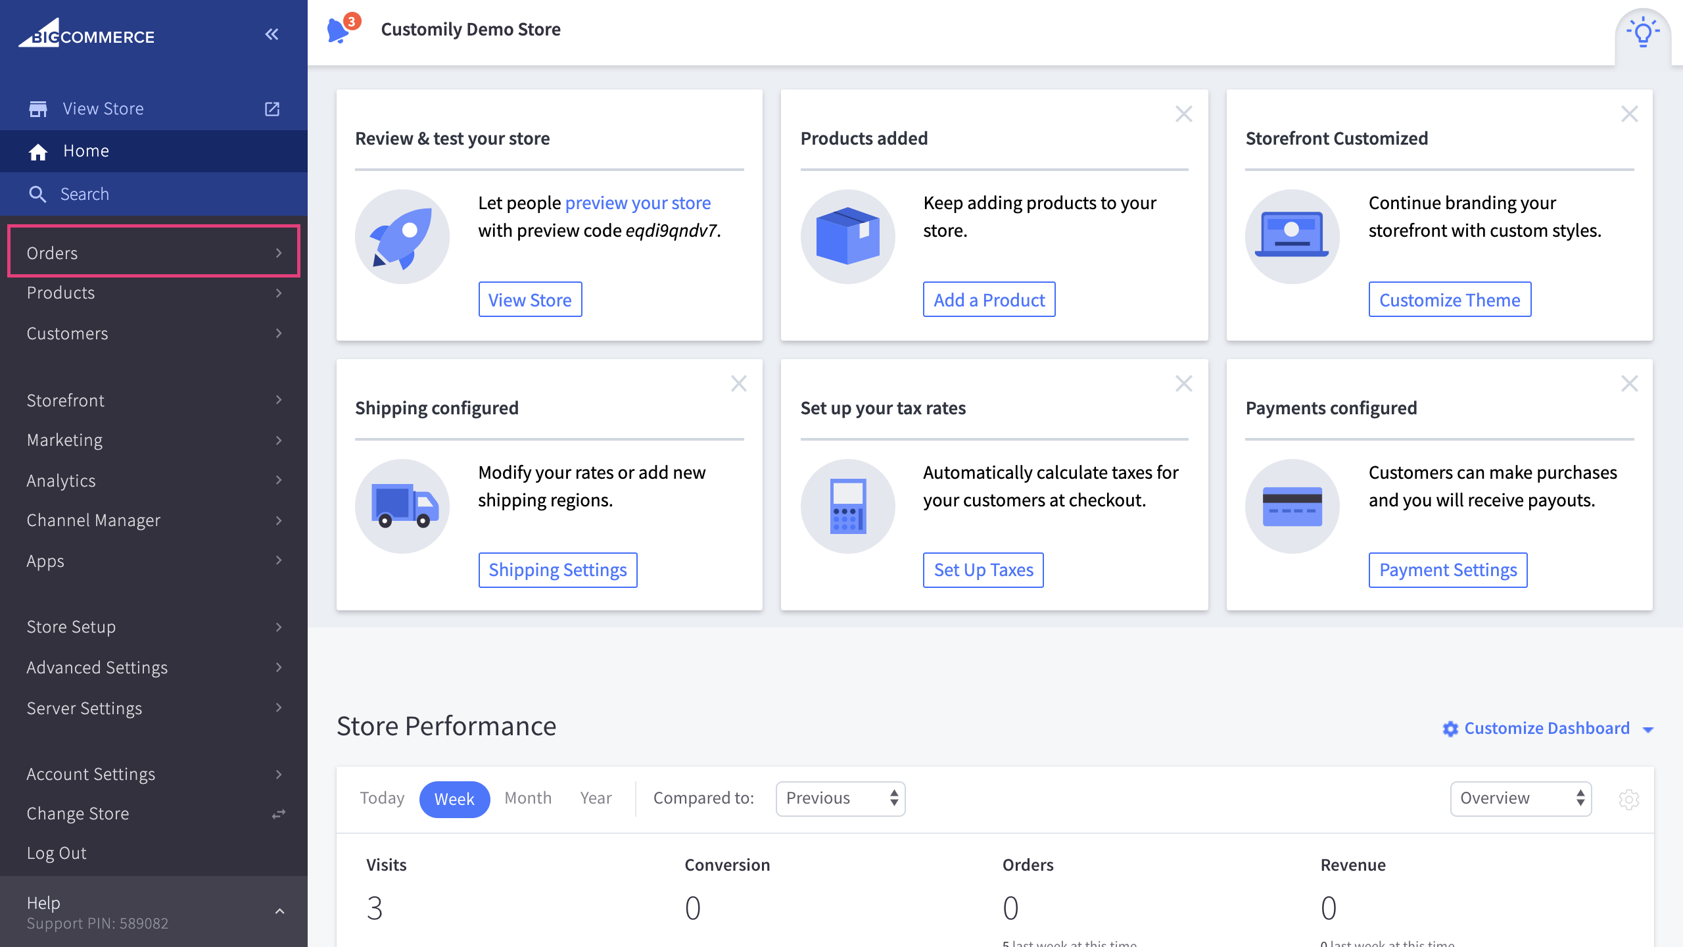
Task: Dismiss the Shipping configured card
Action: (738, 383)
